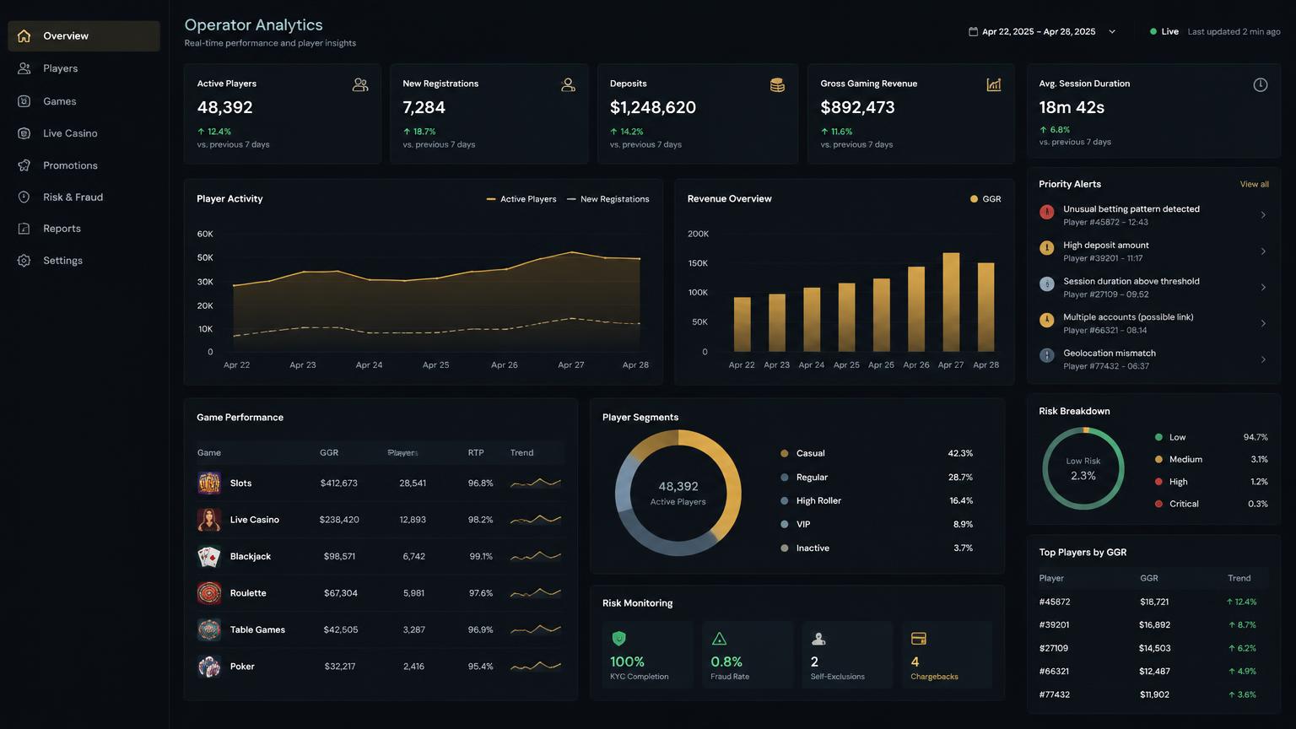Click the Apr 27 bar in Revenue Overview
This screenshot has width=1296, height=729.
click(x=951, y=302)
